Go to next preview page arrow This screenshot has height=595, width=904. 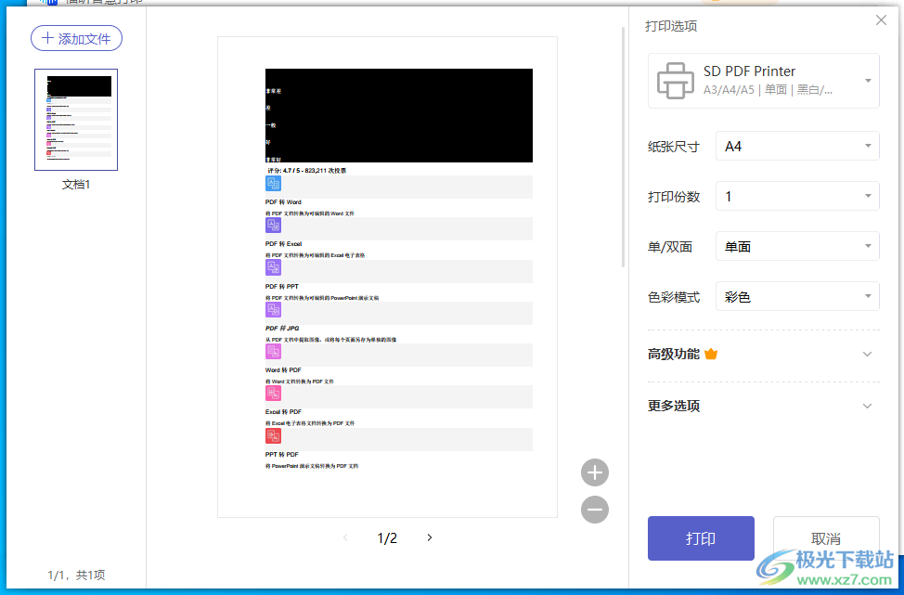(x=430, y=537)
